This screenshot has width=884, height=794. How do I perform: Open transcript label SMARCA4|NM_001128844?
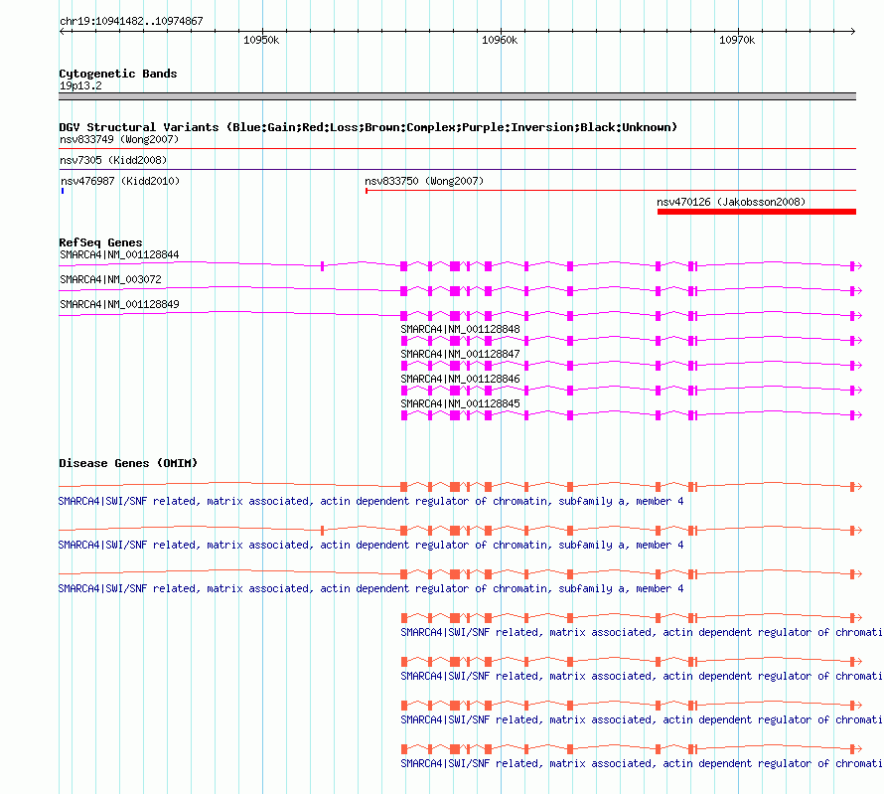coord(119,254)
